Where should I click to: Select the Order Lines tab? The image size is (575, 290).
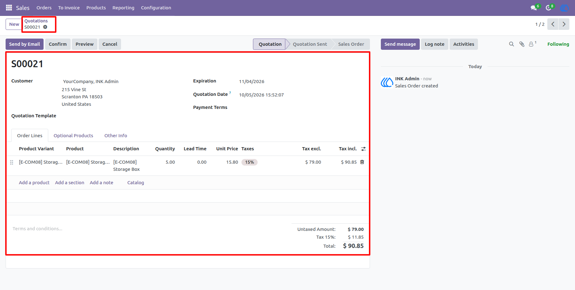(x=30, y=136)
